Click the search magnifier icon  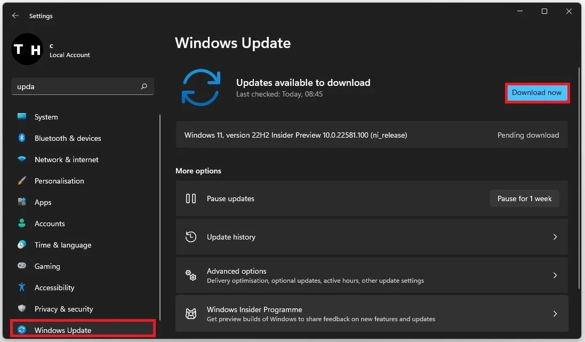(144, 86)
